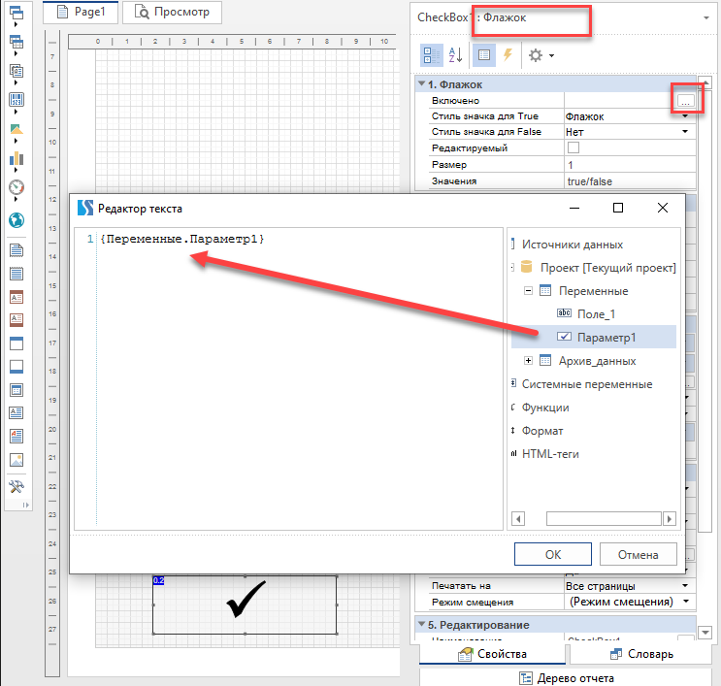Click the horizontal scrollbar in dictionary tree
The height and width of the screenshot is (686, 721).
[x=591, y=519]
